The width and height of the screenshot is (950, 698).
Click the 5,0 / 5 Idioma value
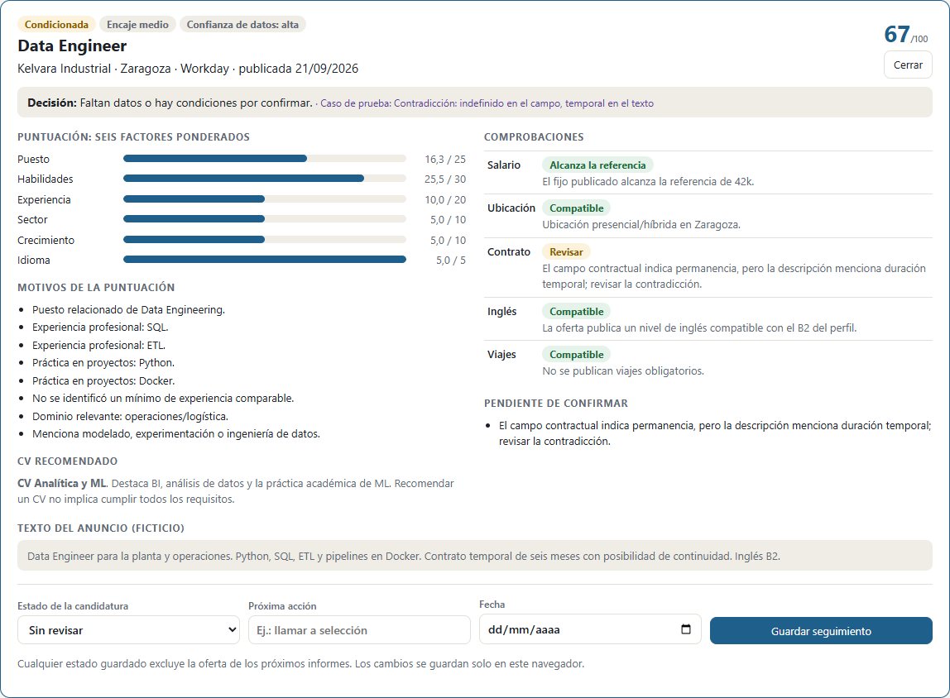click(451, 261)
